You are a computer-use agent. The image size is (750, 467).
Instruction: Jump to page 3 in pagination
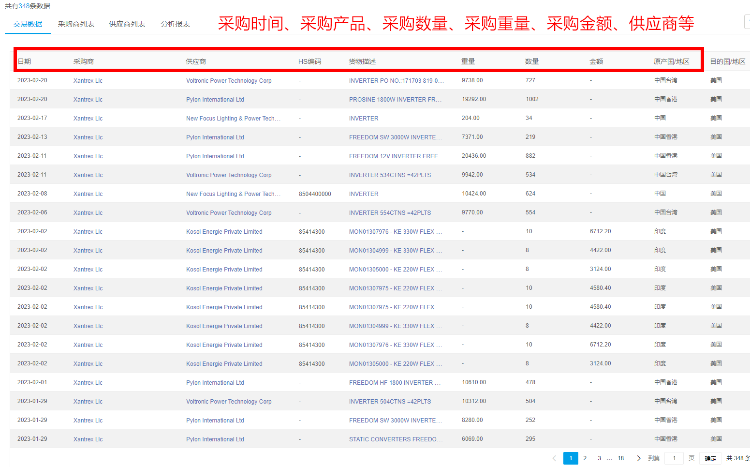[599, 458]
